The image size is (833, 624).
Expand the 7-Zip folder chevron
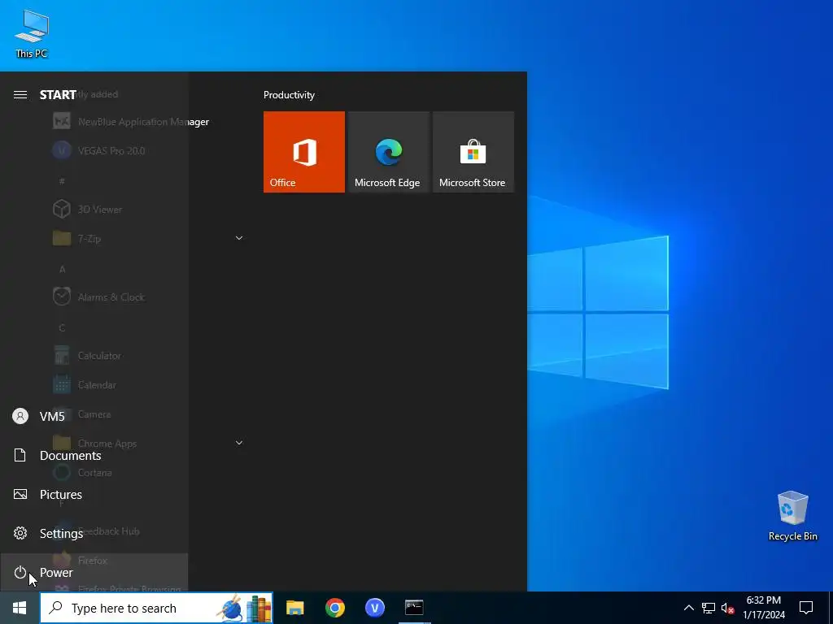click(239, 238)
